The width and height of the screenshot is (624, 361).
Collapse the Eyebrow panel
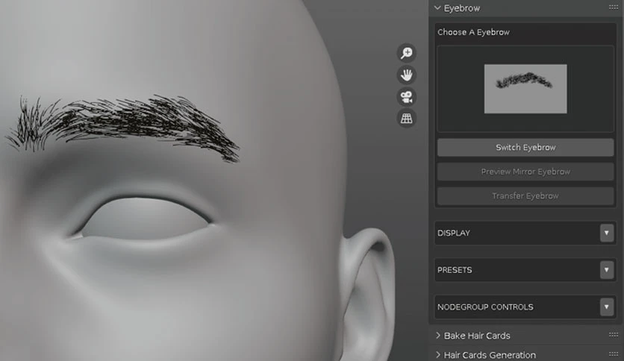click(437, 8)
